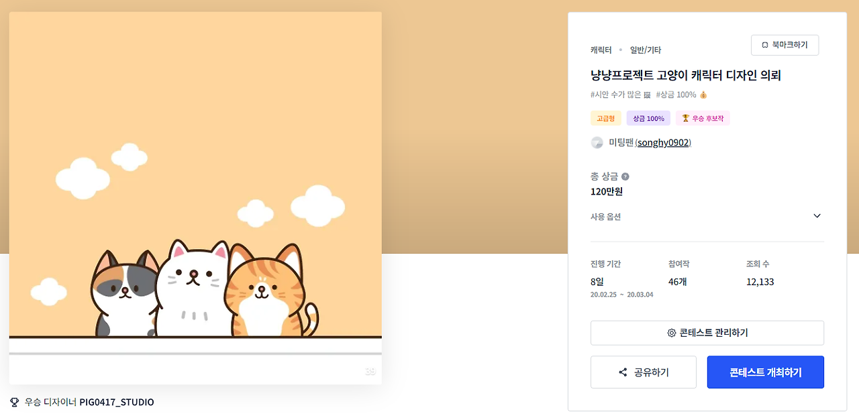Viewport: 859px width, 414px height.
Task: Open the songhy0902 user profile link
Action: (x=663, y=142)
